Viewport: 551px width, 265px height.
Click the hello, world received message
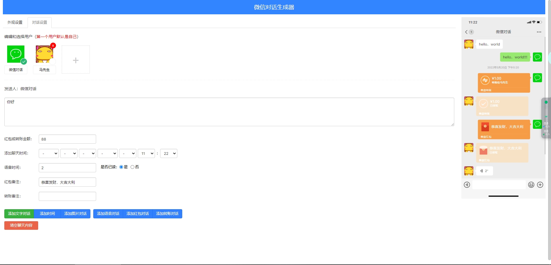[x=489, y=44]
